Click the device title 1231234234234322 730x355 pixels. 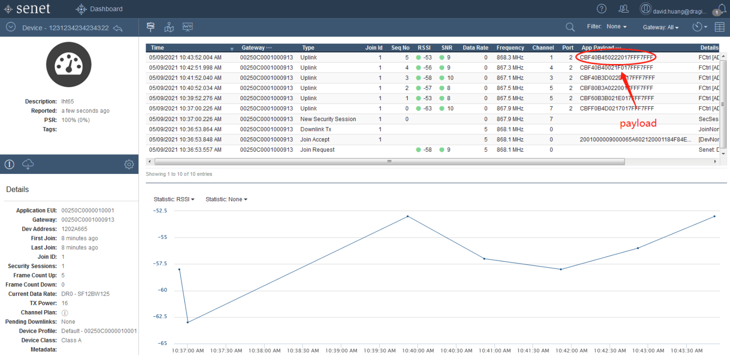point(79,28)
